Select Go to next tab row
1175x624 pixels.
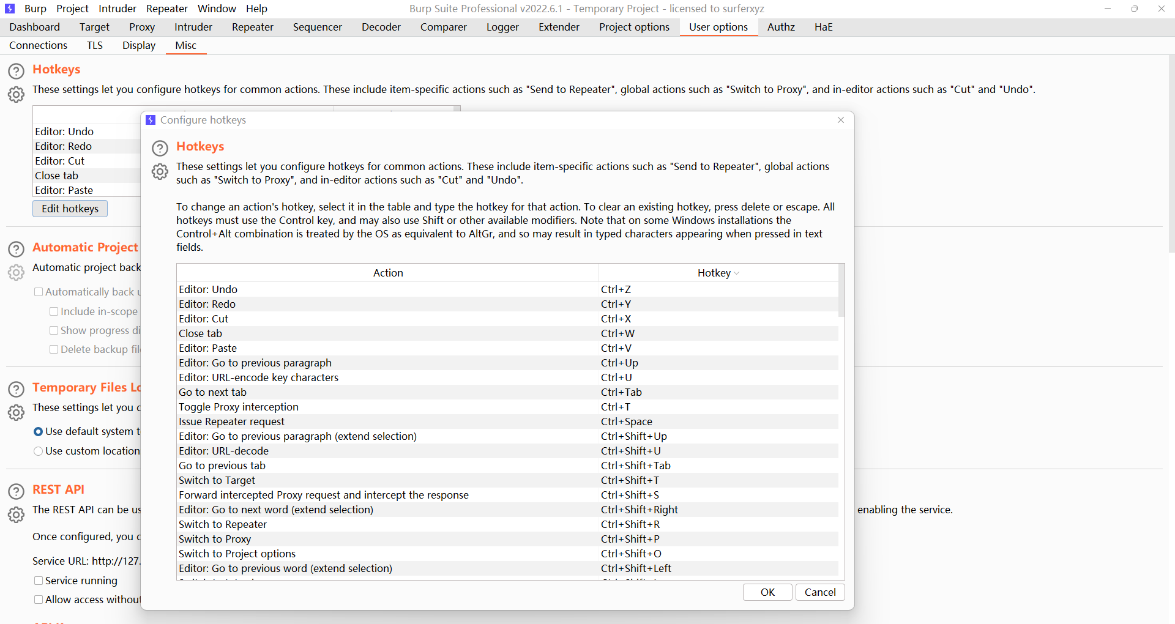click(x=507, y=392)
